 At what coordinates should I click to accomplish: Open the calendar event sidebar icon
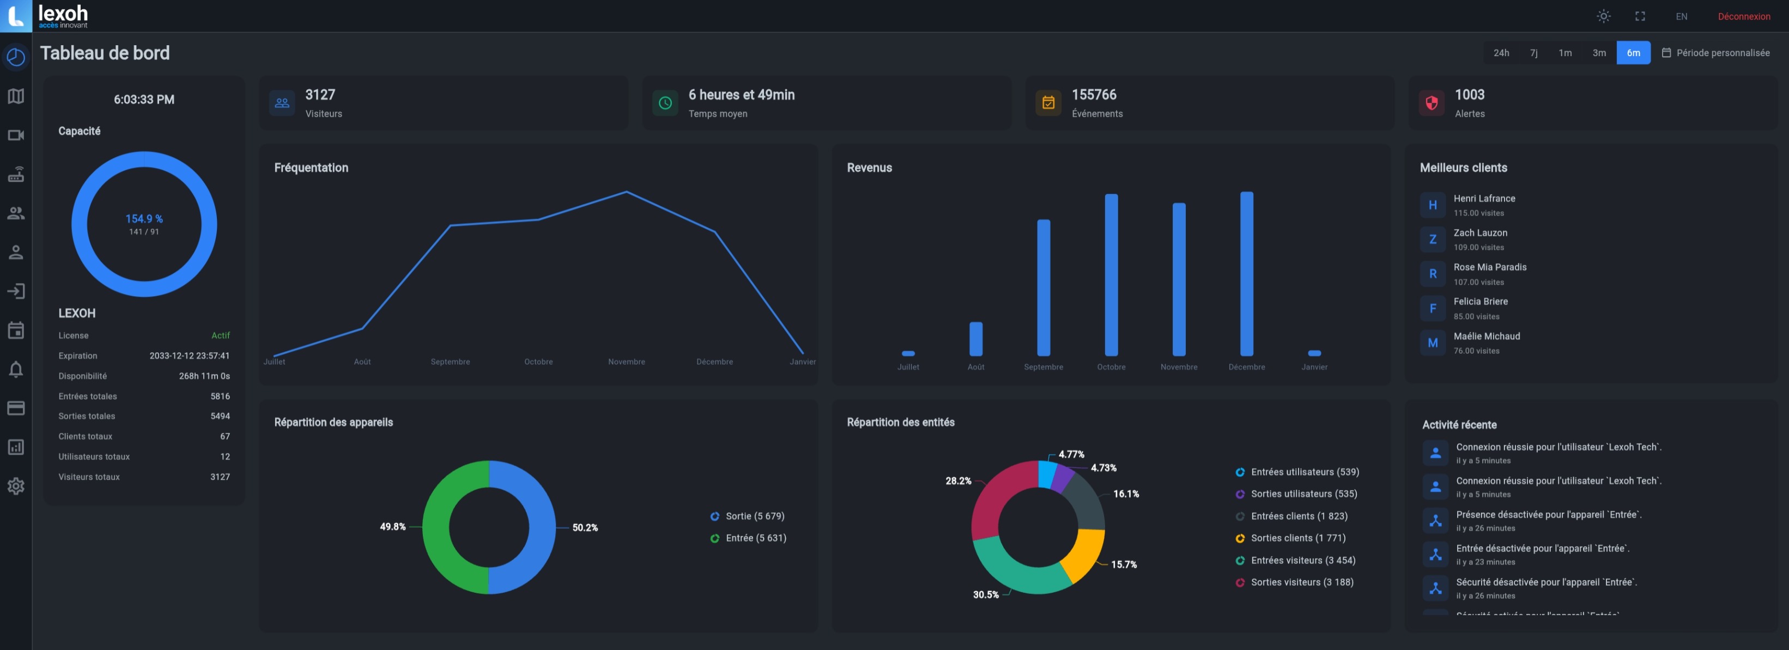[16, 330]
